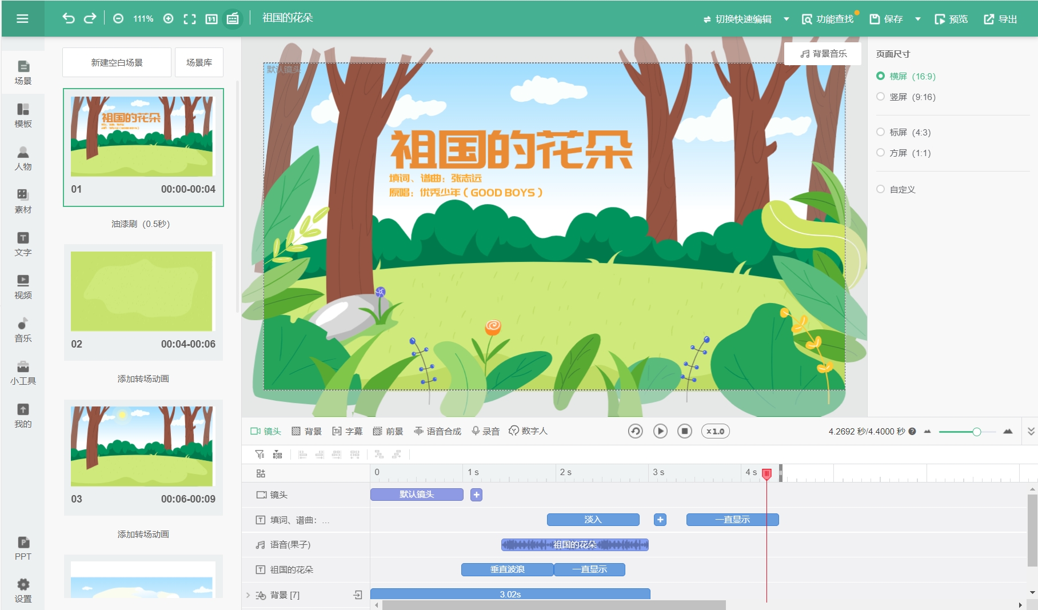Open 功能查找 search
Image resolution: width=1038 pixels, height=610 pixels.
click(828, 19)
